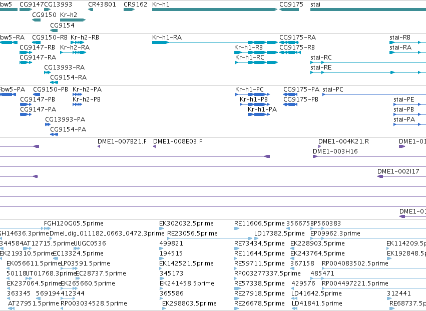Click the CG9147-PB protein label
This screenshot has height=311, width=426.
tap(38, 99)
